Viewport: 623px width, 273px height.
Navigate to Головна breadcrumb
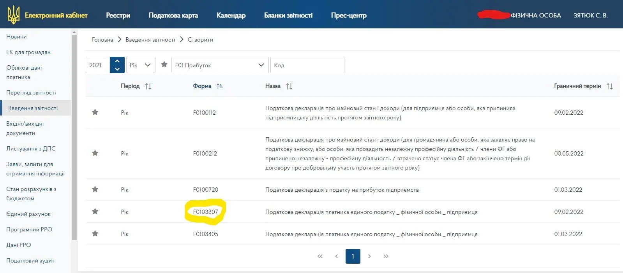(102, 40)
